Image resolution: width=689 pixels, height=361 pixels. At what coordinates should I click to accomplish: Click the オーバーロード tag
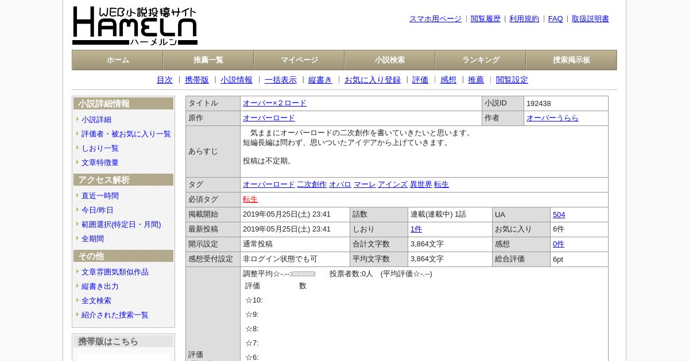click(269, 185)
